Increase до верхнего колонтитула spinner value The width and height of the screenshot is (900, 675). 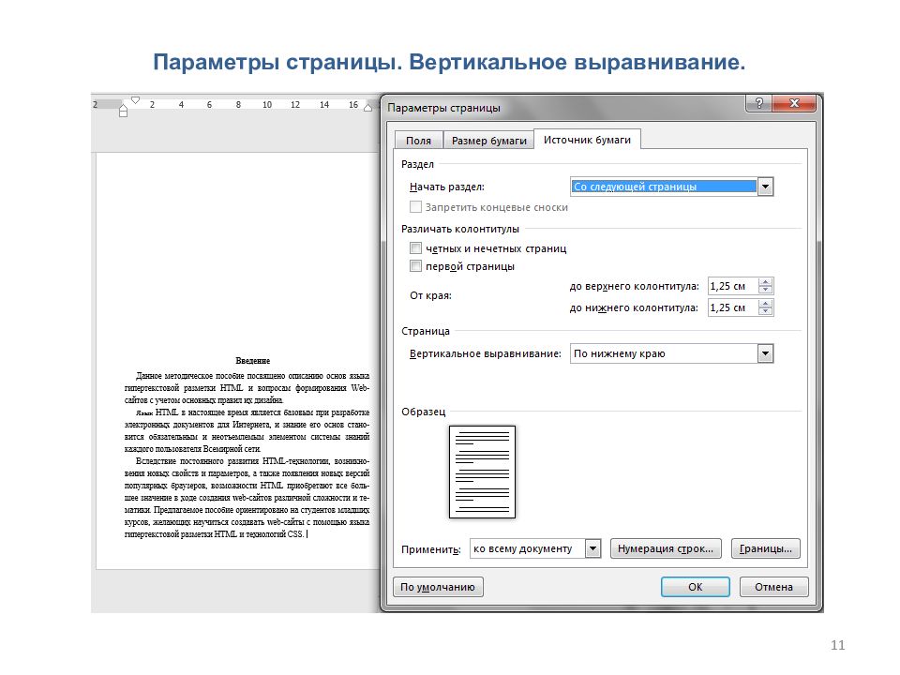click(766, 282)
